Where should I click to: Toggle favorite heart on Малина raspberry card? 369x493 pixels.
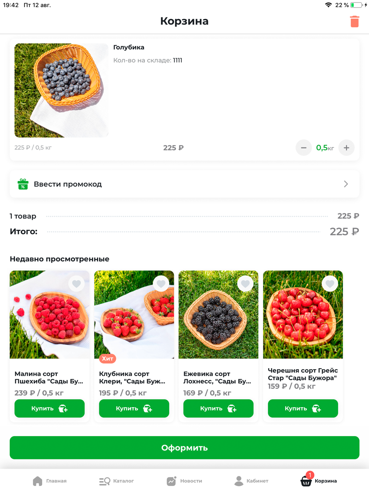[x=76, y=284]
